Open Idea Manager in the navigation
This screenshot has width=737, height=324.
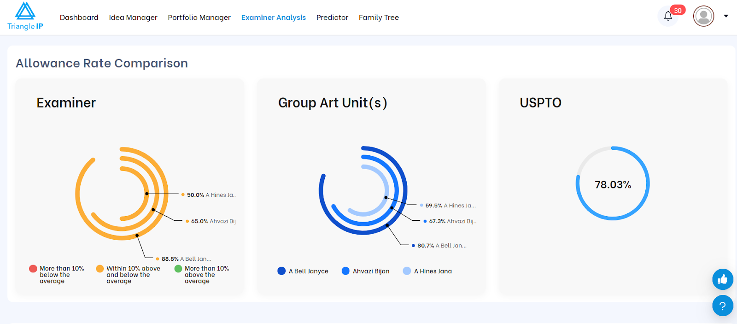[x=133, y=18]
